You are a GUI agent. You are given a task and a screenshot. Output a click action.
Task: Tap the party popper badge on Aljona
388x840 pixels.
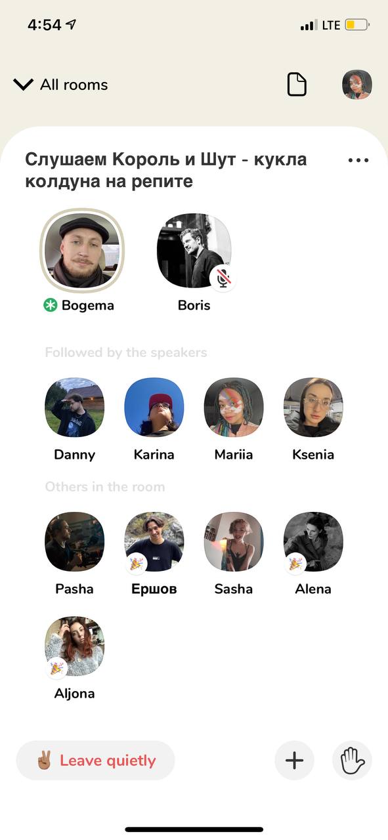click(57, 667)
